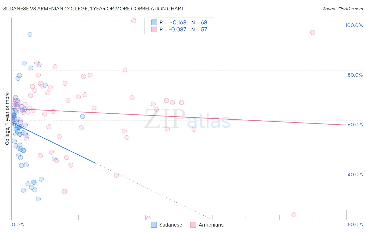Click the right end of the pink trend line
366x232 pixels.
[x=346, y=125]
